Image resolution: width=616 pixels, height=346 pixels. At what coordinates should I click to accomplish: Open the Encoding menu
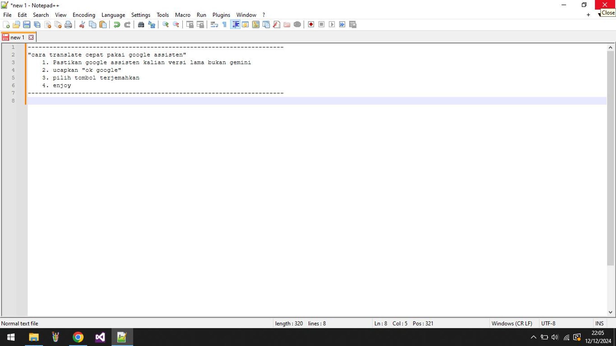click(84, 15)
